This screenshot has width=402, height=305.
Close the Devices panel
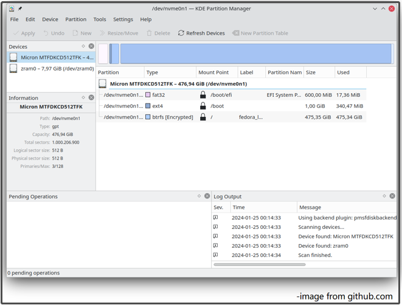click(x=91, y=46)
